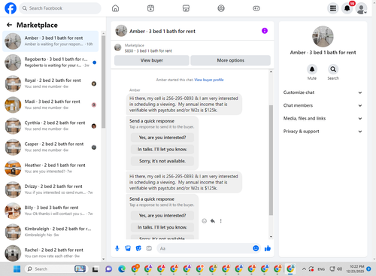Expand Media, files and links section
Viewport: 376px width, 276px height.
pos(323,118)
